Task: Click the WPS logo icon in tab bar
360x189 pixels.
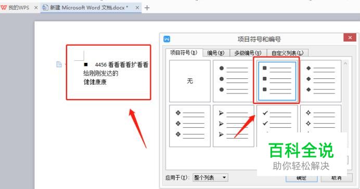Action: [4, 8]
